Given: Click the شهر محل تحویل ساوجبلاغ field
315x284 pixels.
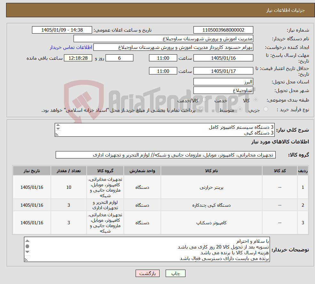Looking at the screenshot, I should 223,90.
